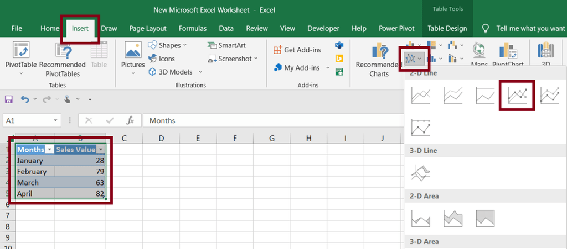Open the line chart type dropdown
Viewport: 567px width, 249px height.
(x=413, y=59)
